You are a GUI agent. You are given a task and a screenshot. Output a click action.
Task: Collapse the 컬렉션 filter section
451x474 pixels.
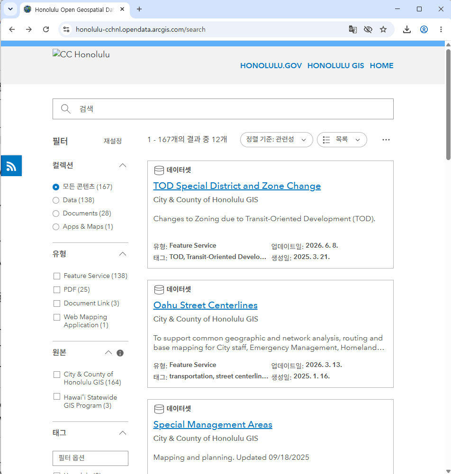tap(123, 165)
